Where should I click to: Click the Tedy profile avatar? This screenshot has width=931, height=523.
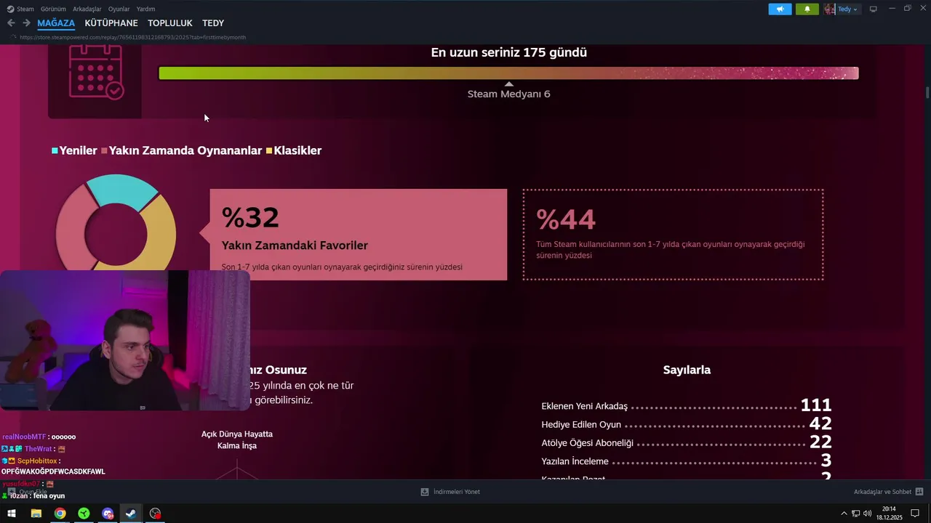click(x=830, y=9)
